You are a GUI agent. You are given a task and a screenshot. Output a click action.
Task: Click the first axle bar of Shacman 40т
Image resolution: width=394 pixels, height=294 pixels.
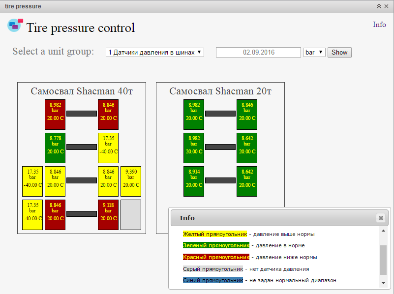[82, 114]
